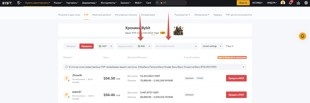Click the 104.46 RUB price
This screenshot has height=103, width=310.
(112, 95)
